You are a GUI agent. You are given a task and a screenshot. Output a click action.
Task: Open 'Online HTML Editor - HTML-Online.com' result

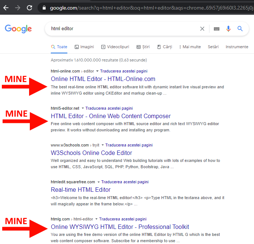(x=103, y=79)
